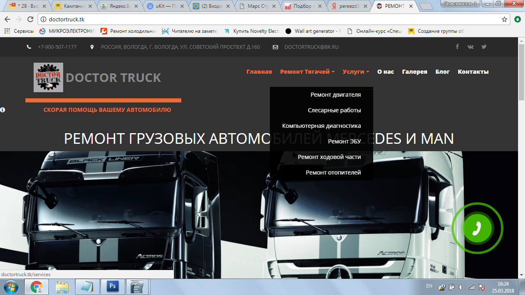Click the green Chrome update arrow icon
Screen dimensions: 525x295
coord(518,19)
